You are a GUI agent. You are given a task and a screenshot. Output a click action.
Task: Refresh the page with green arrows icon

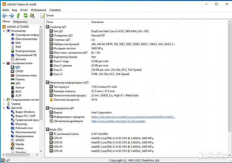(25, 15)
